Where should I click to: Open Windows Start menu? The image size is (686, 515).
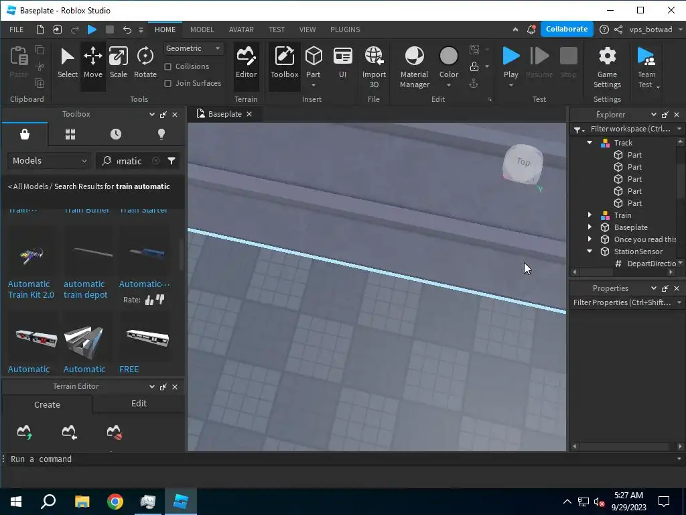click(16, 502)
